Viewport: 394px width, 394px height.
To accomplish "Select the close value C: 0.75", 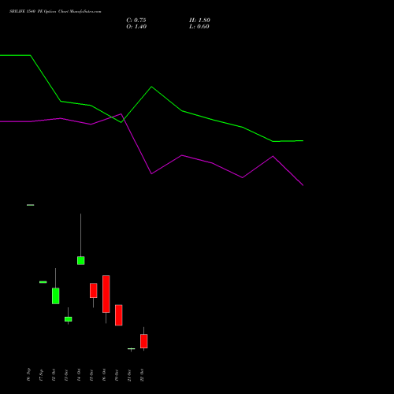I will (136, 20).
